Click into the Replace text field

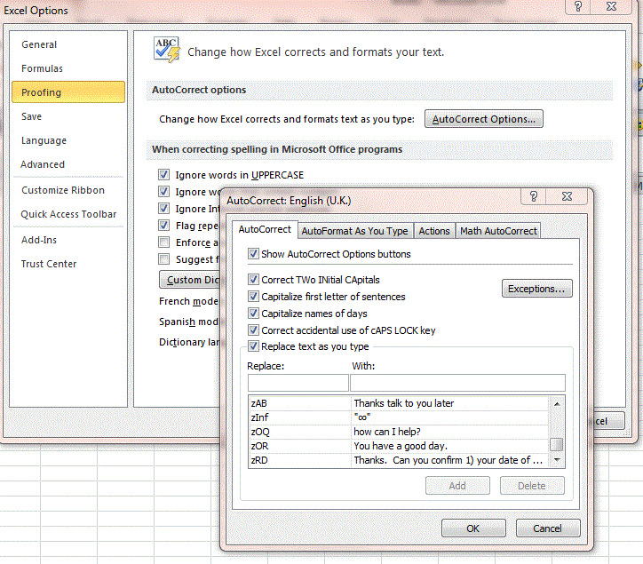[x=298, y=383]
